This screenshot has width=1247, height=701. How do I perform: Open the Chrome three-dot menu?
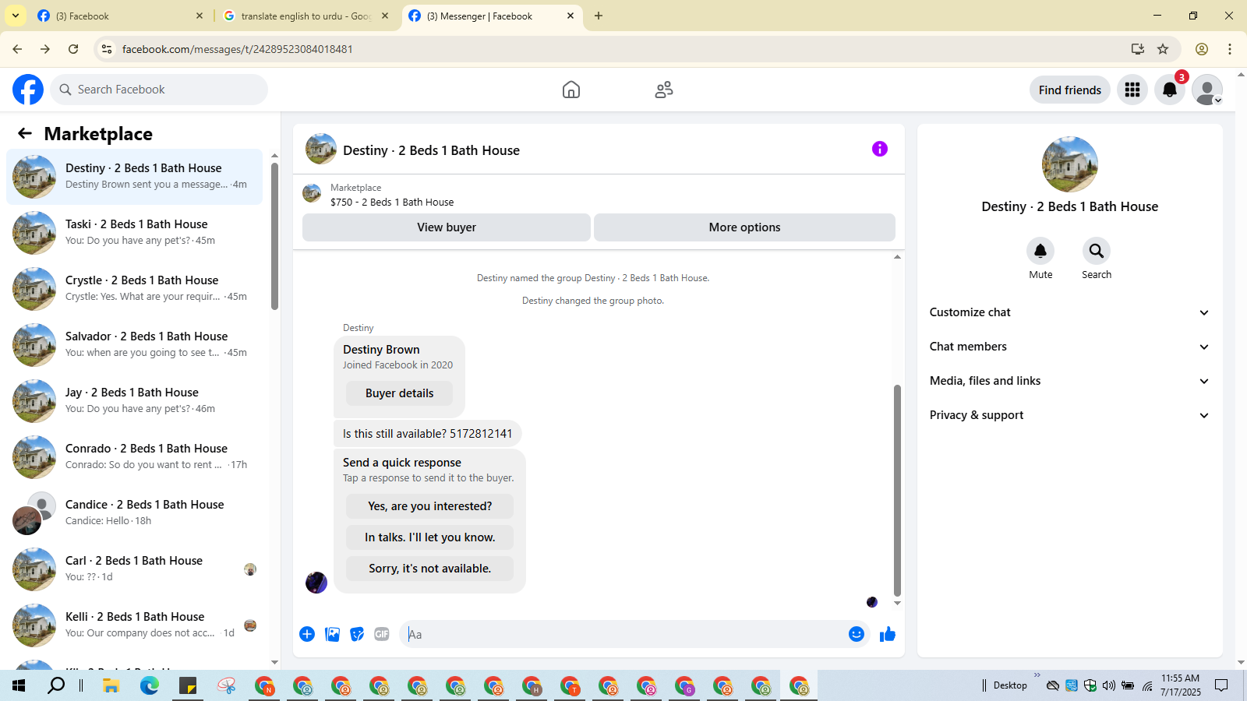[x=1230, y=49]
